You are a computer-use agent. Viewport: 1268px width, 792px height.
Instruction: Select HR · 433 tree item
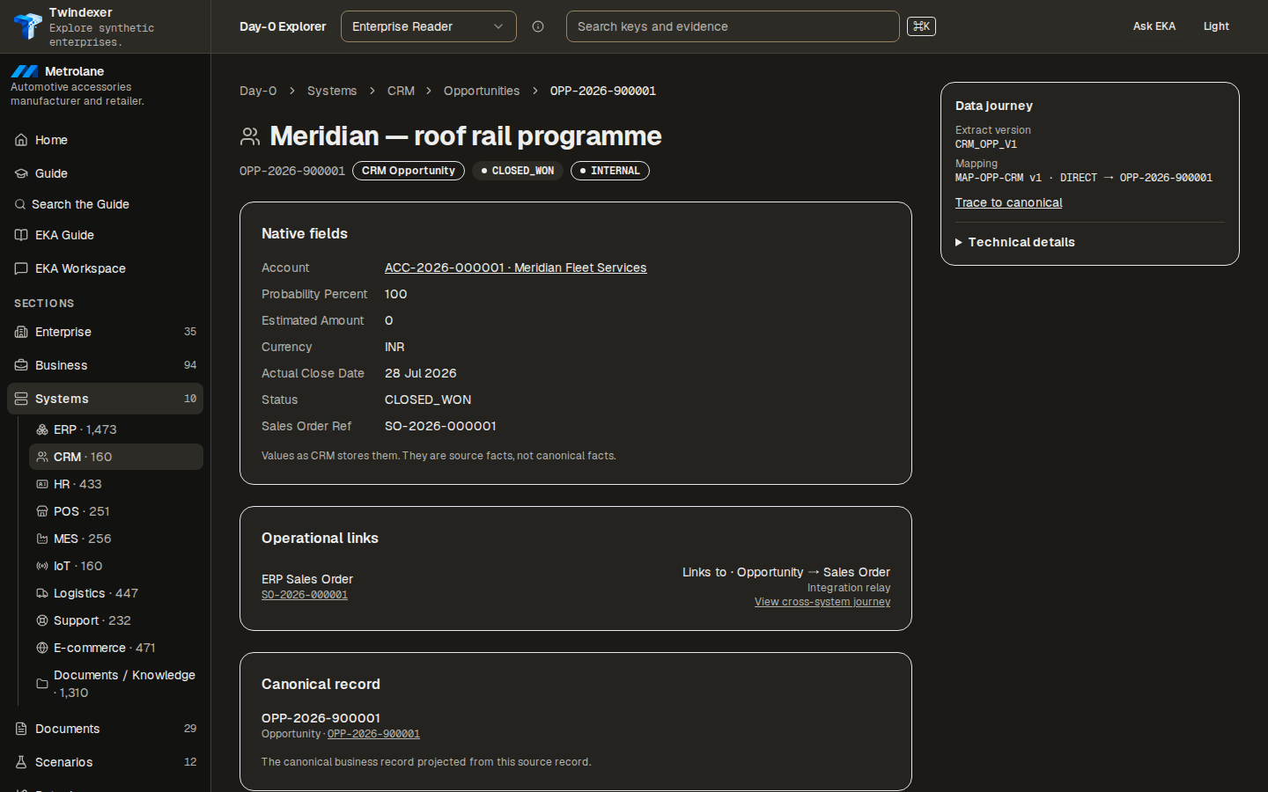point(116,484)
